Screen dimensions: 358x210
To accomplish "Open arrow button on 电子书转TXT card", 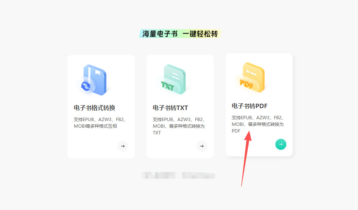I will pyautogui.click(x=202, y=146).
